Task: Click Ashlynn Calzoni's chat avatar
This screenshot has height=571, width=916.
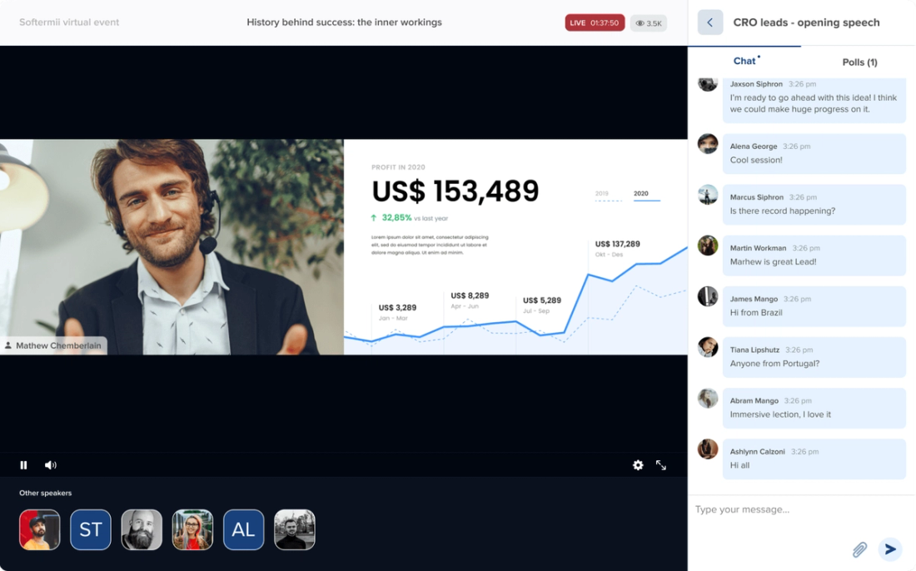Action: [x=708, y=449]
